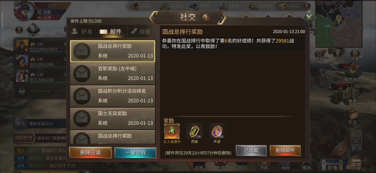The width and height of the screenshot is (376, 173).
Task: Click the 五人请酒令 reward item icon
Action: point(172,131)
